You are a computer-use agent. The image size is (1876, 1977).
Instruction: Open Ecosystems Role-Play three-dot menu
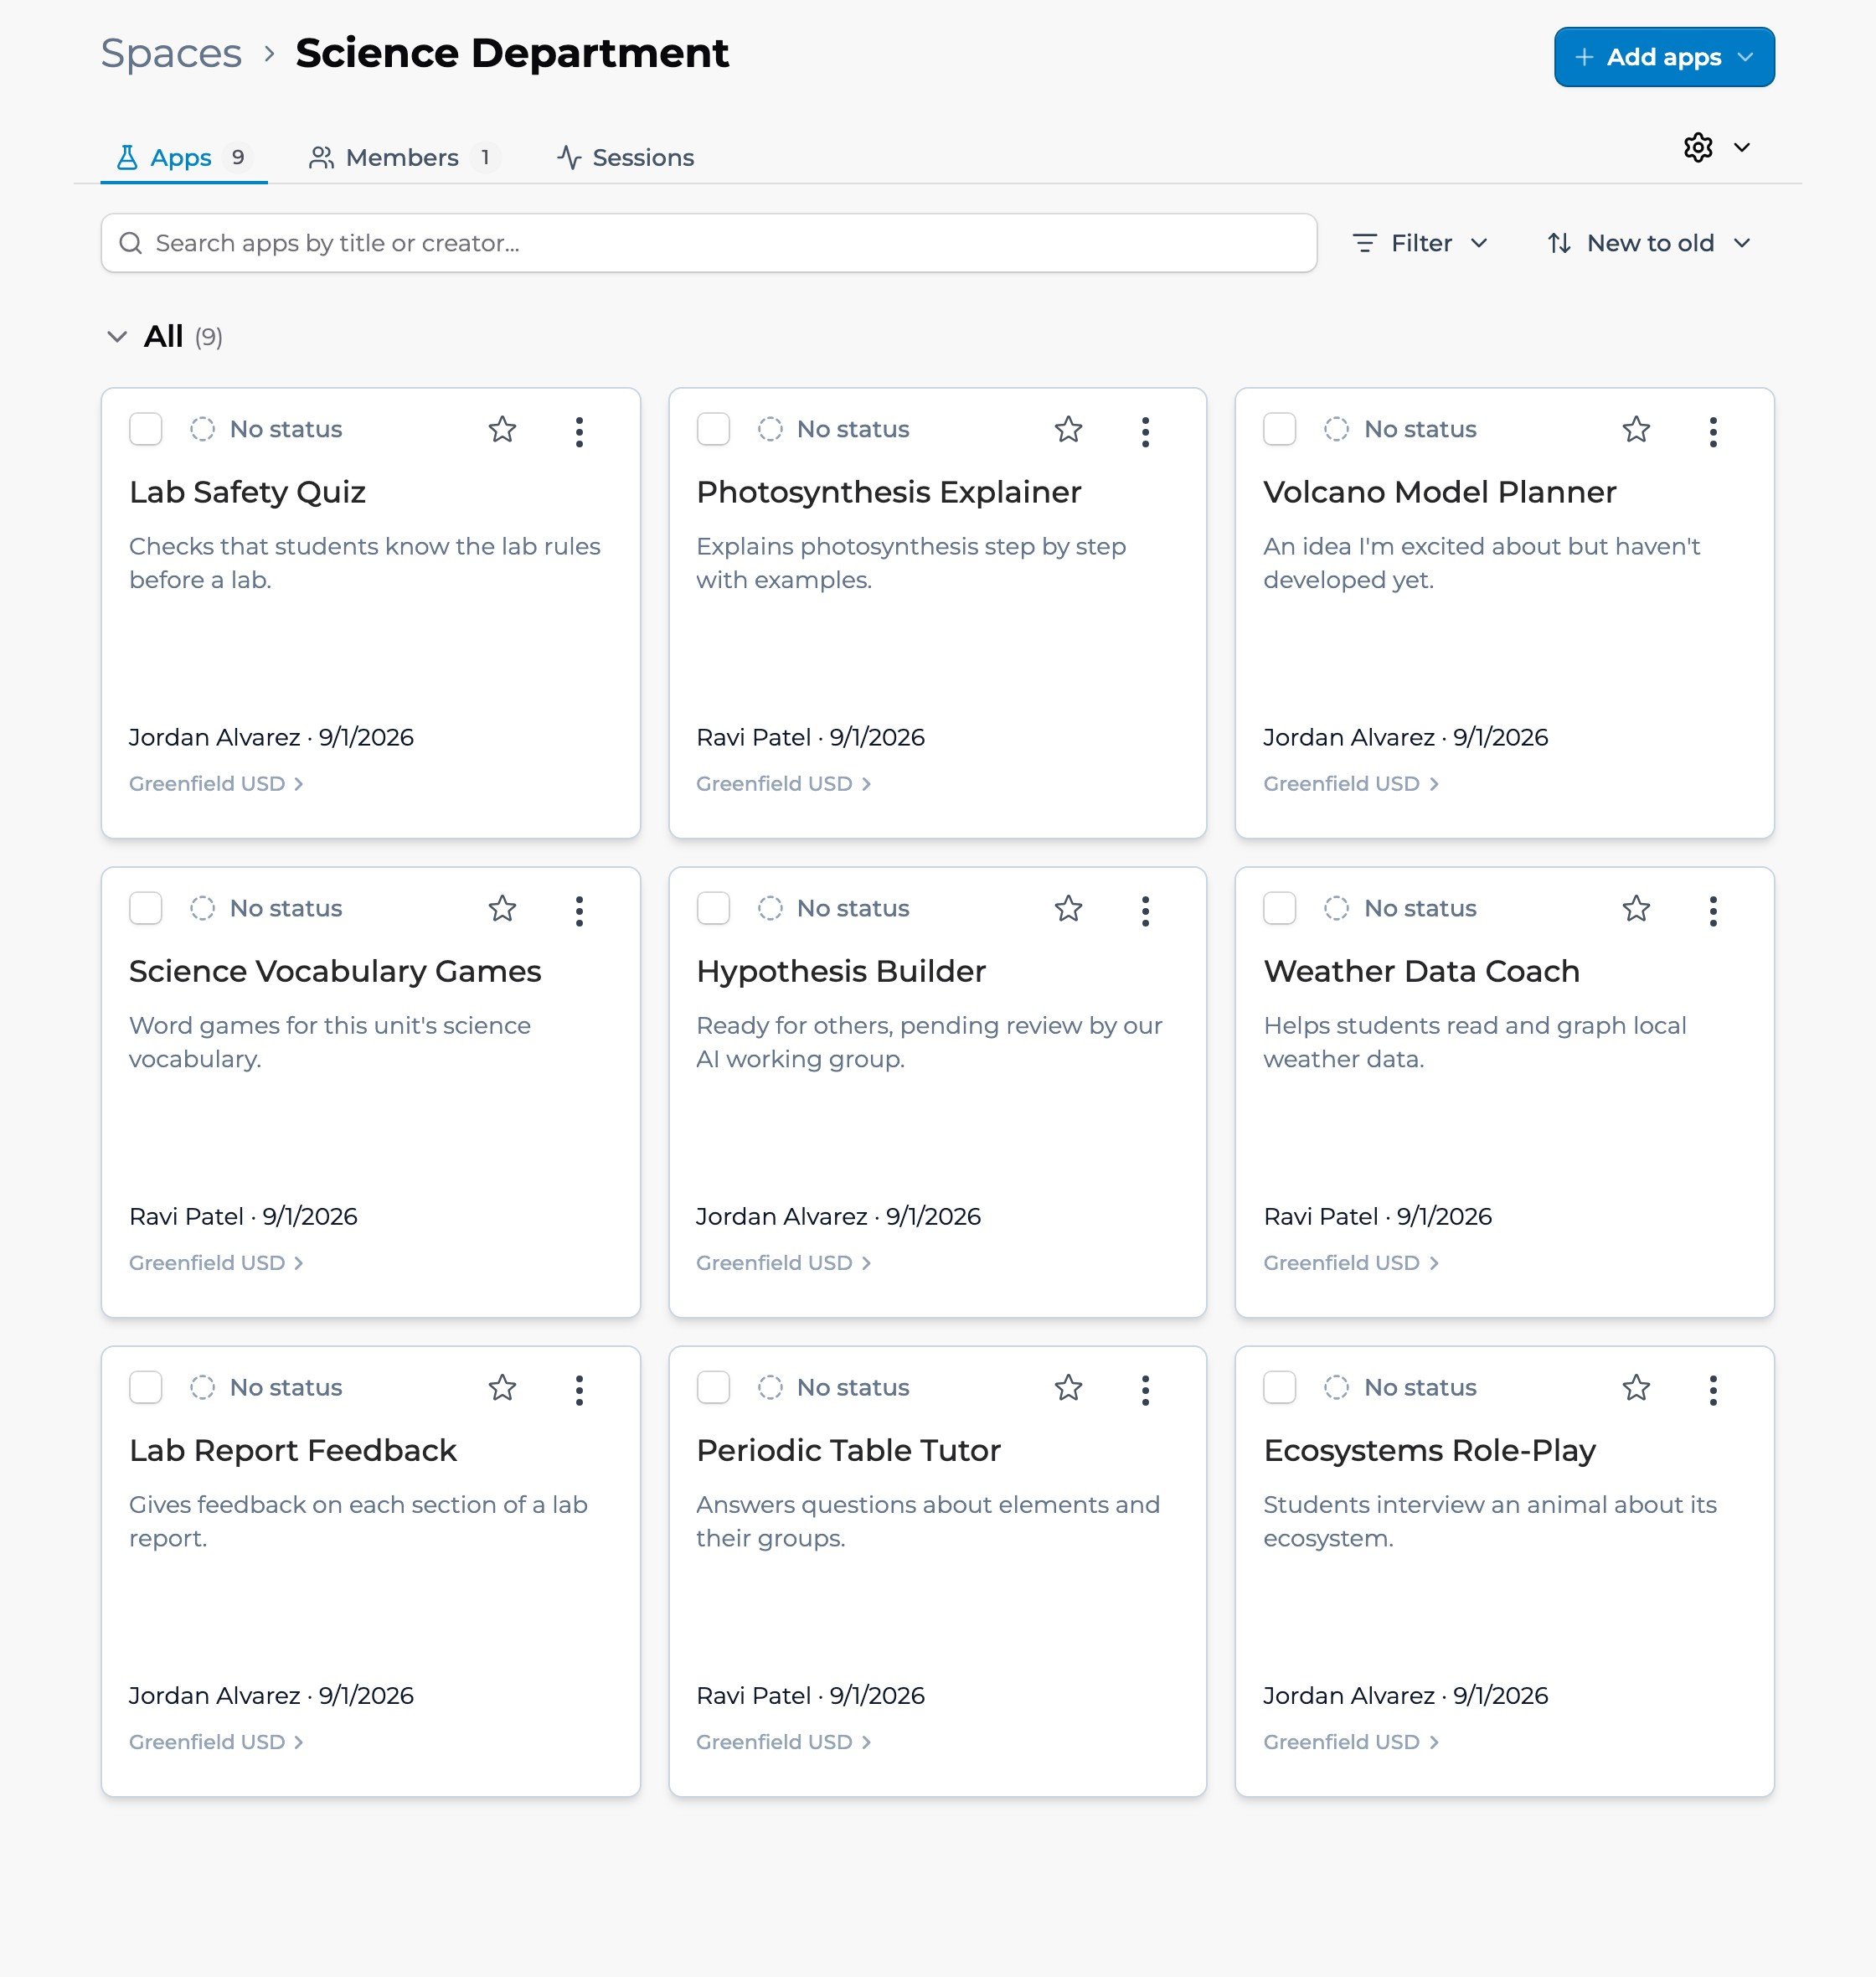coord(1713,1389)
